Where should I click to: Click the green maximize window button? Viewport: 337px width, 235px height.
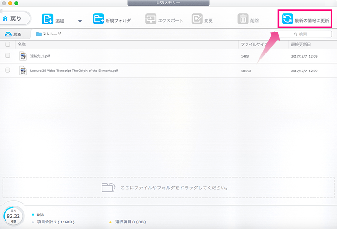tap(16, 3)
